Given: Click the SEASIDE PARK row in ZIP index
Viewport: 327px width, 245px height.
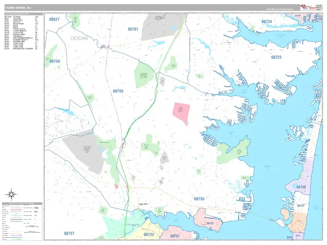Looking at the screenshot, I should point(21,41).
